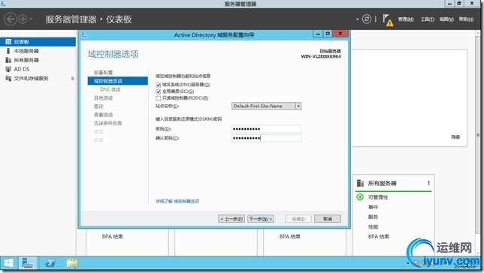Expand the 文件和存储服务 arrow
The width and height of the screenshot is (484, 273).
coord(73,79)
